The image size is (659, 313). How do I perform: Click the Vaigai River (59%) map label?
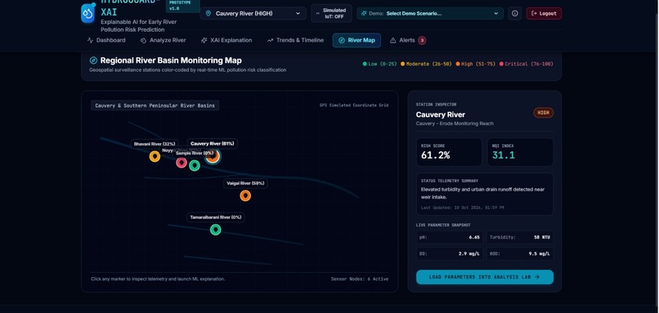245,183
